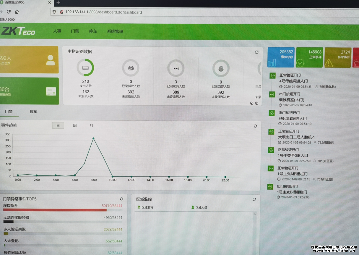Open the 系统管理 menu
The width and height of the screenshot is (359, 255).
tap(115, 31)
